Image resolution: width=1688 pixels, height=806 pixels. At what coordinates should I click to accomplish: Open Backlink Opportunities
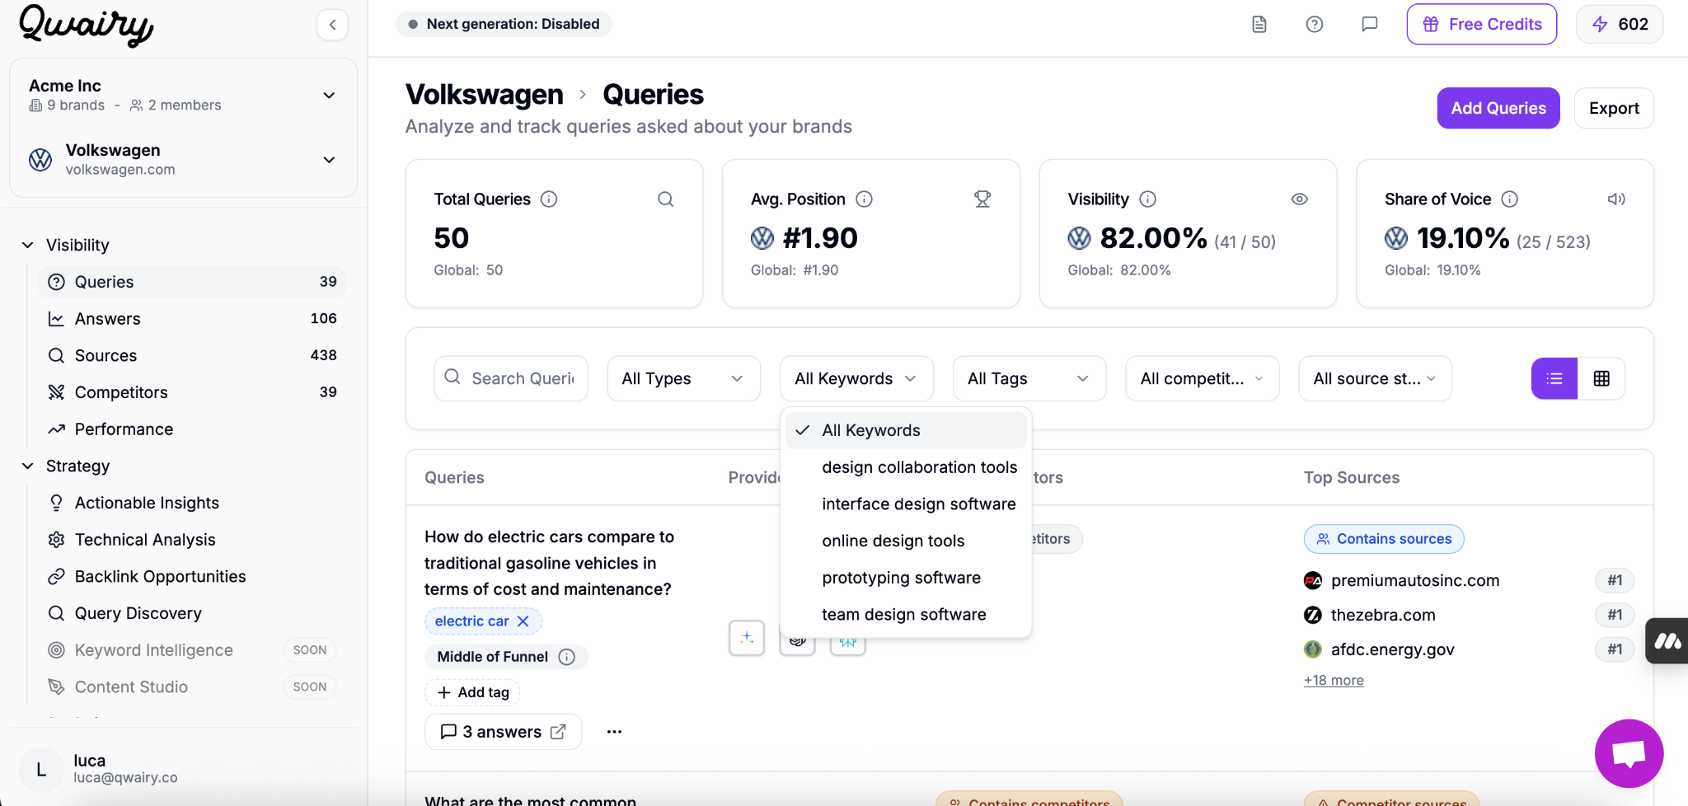192,576
